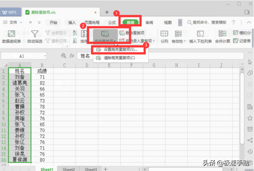Viewport: 254px width, 171px height.
Task: Collapse the ribbon with the up chevron
Action: point(249,22)
